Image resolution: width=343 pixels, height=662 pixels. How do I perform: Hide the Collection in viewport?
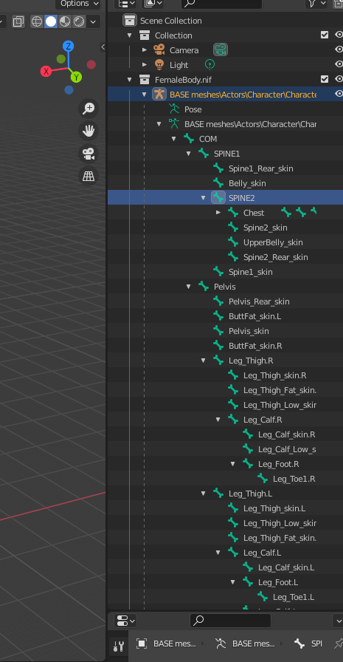(339, 35)
